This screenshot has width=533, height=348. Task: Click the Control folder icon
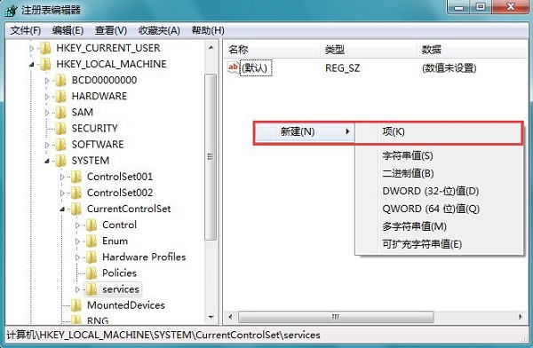pos(91,225)
